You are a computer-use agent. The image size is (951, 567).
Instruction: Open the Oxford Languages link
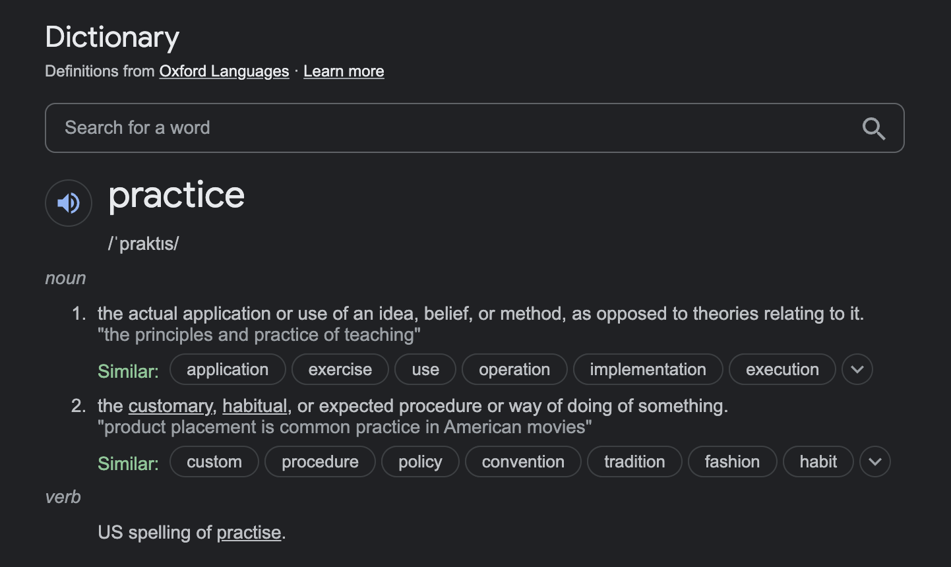(x=224, y=71)
